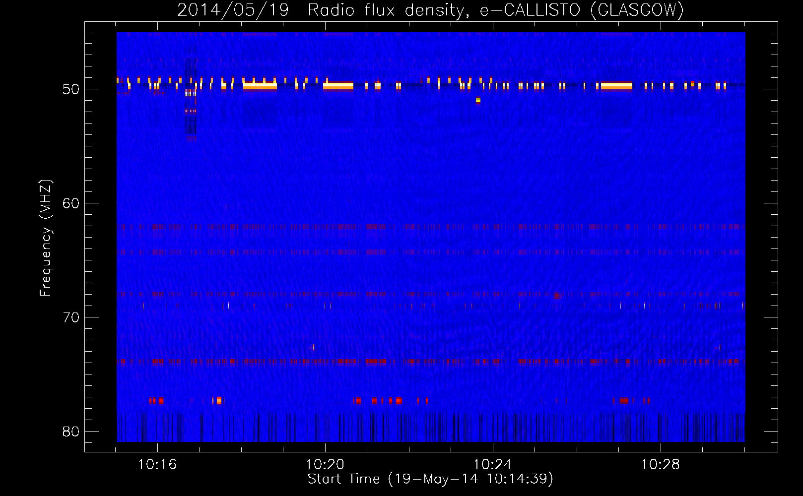Click the 10:20 time tick label

[325, 465]
